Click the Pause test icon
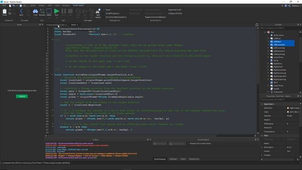The width and height of the screenshot is (302, 170). 64,11
